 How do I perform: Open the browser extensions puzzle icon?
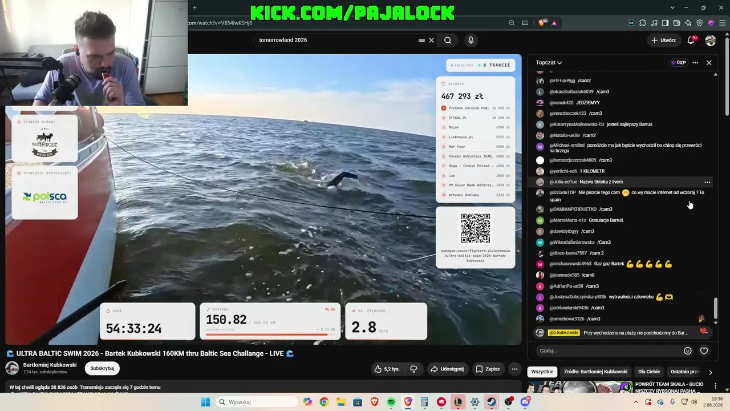643,23
